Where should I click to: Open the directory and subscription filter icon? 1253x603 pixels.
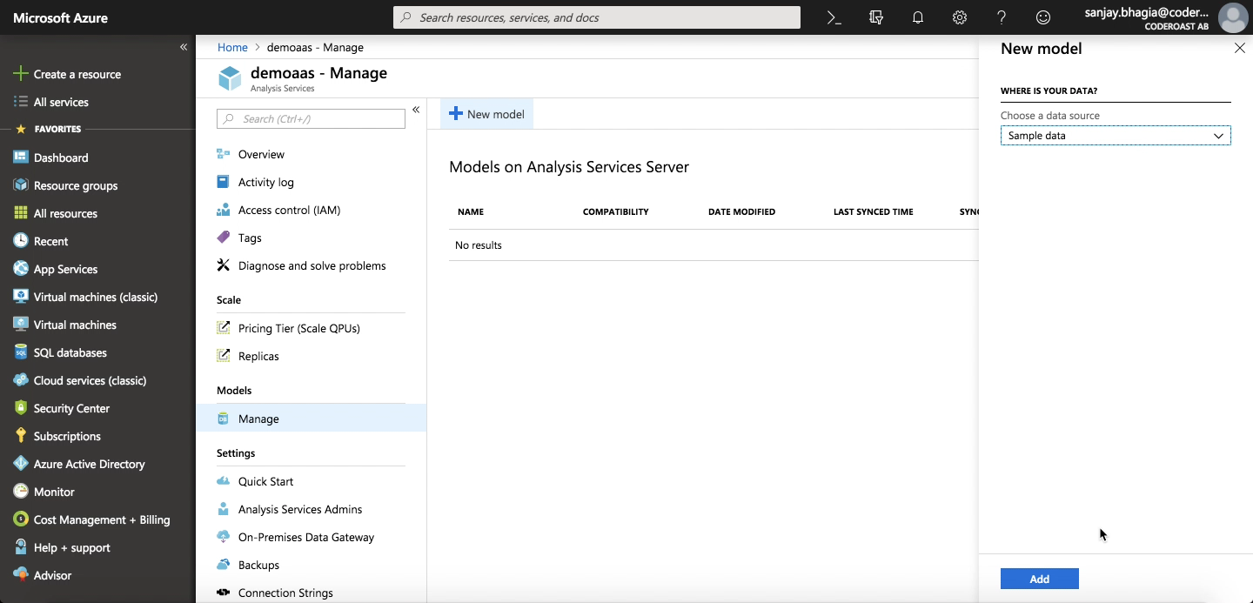pyautogui.click(x=875, y=17)
